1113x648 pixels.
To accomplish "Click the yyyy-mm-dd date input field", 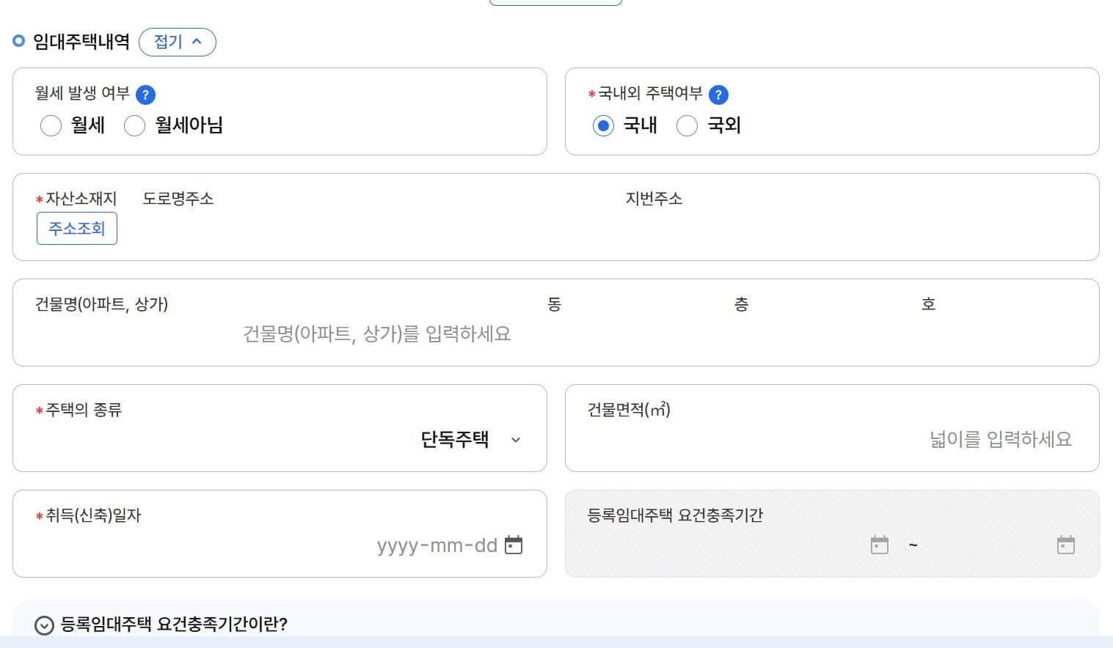I will point(437,545).
